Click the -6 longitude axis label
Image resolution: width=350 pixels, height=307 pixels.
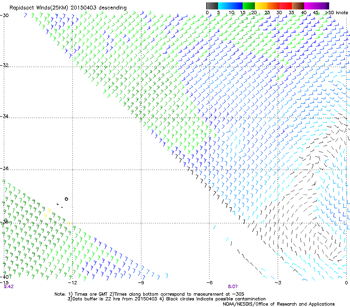coord(210,283)
